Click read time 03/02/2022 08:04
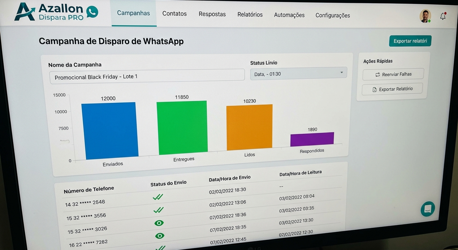This screenshot has width=458, height=250. point(297,197)
